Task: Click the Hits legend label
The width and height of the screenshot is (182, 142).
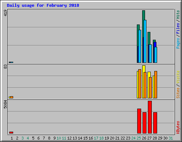Action: coord(178,15)
